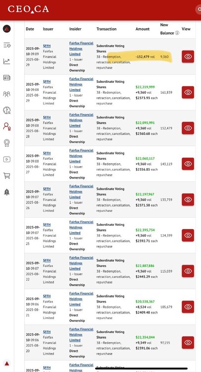Open Fairfax Financial Holdings insider link, 2025-08-28 row
Screen dimensions: 201x372
81,120
